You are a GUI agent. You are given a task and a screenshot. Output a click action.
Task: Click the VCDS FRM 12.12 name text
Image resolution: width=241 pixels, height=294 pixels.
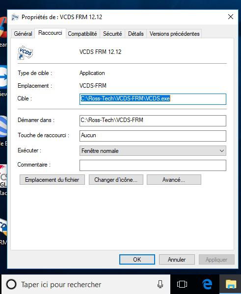pyautogui.click(x=100, y=52)
